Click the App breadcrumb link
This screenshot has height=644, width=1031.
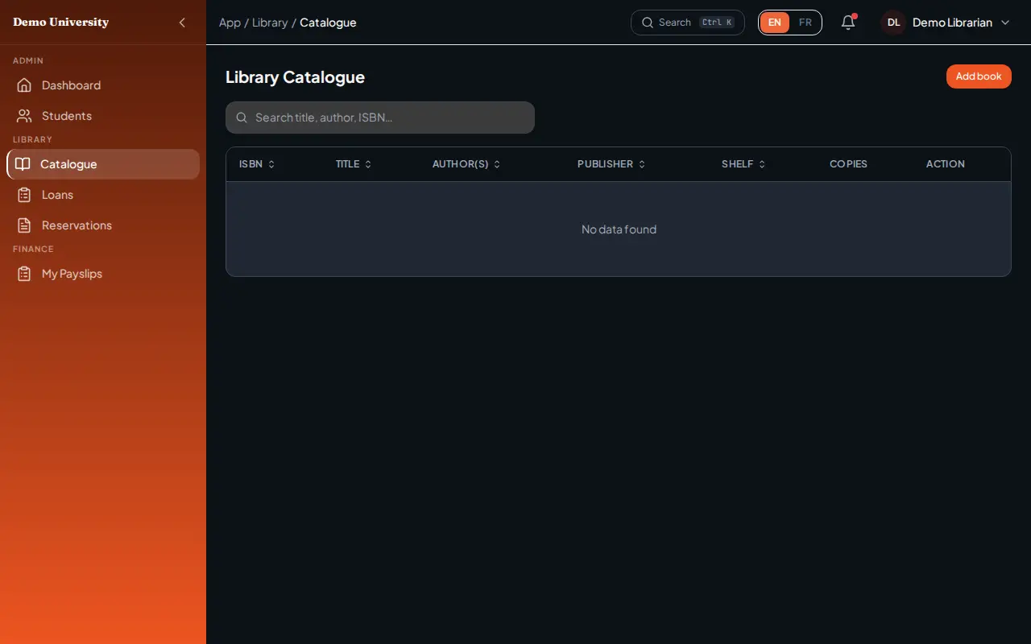point(230,23)
